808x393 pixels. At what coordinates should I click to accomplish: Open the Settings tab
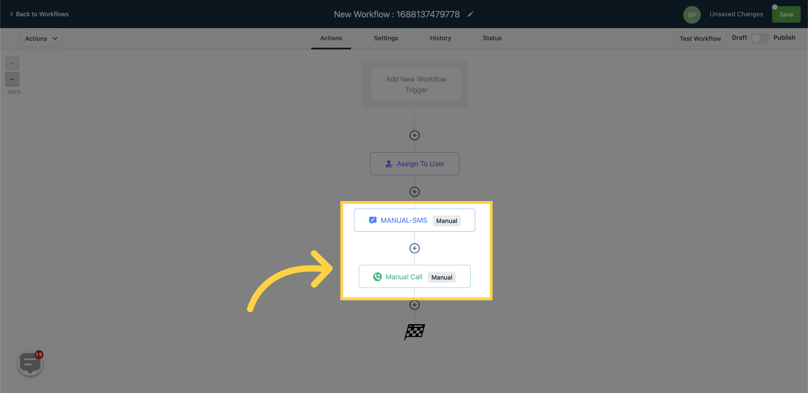pos(386,38)
